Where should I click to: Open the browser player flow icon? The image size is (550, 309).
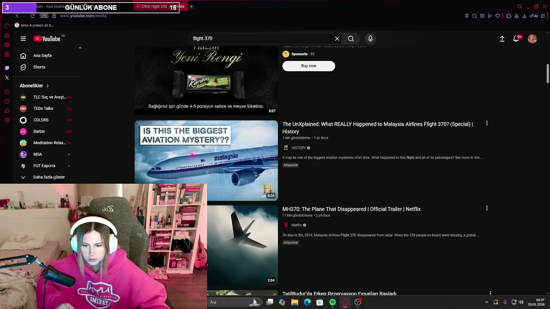click(x=490, y=16)
